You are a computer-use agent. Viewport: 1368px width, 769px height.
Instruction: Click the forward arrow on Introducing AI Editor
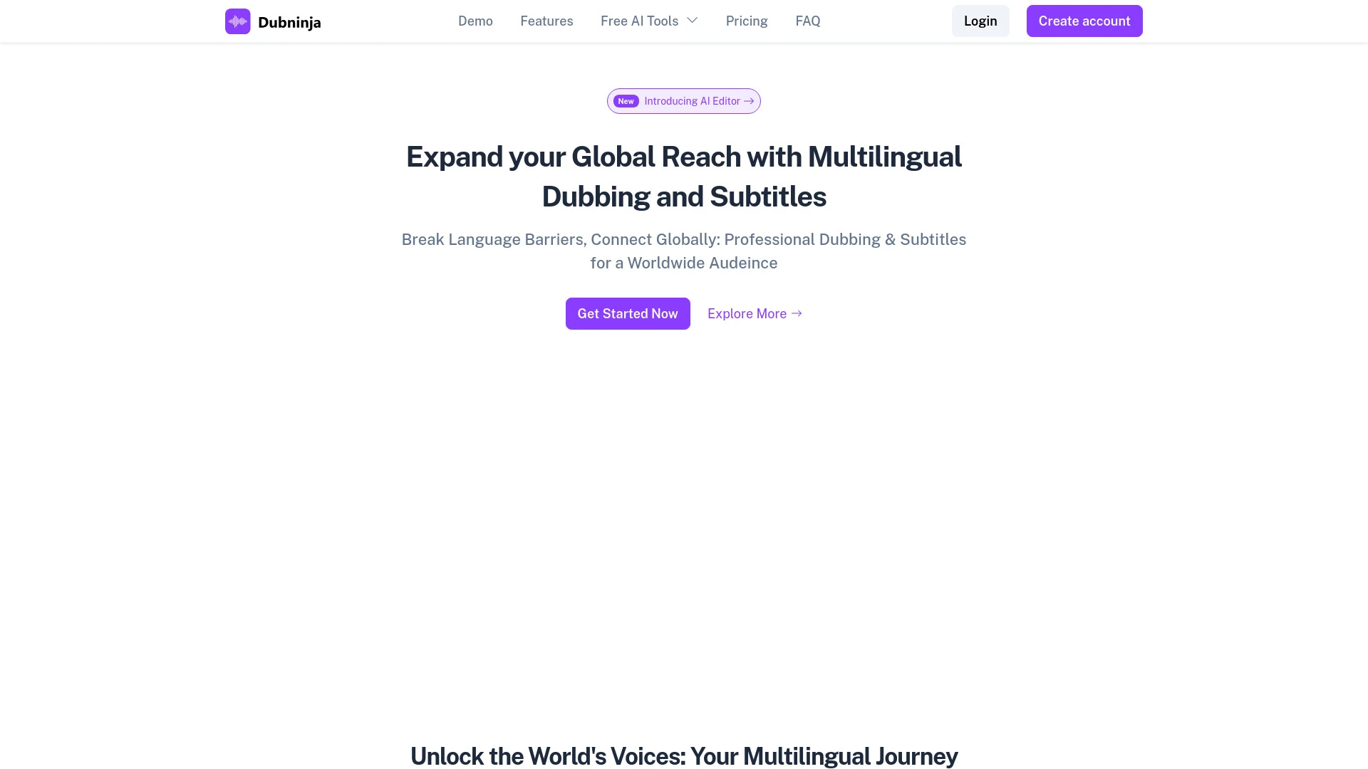749,100
